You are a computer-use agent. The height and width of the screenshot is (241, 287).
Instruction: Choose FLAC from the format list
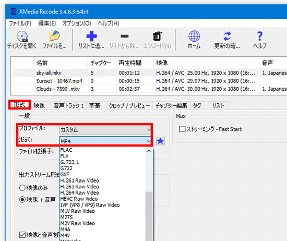(103, 150)
